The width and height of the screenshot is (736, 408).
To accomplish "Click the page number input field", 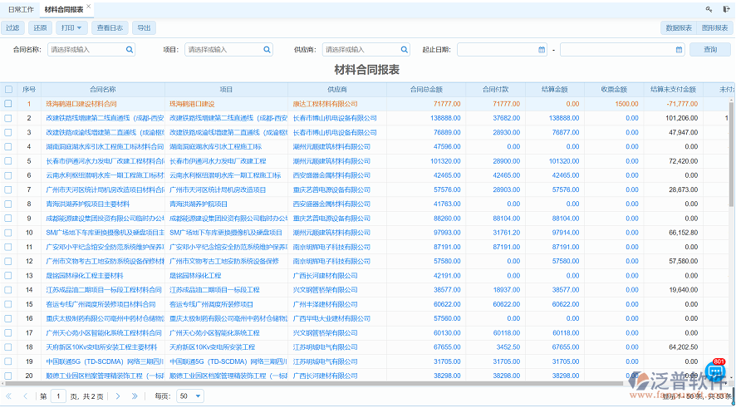I will pos(58,396).
